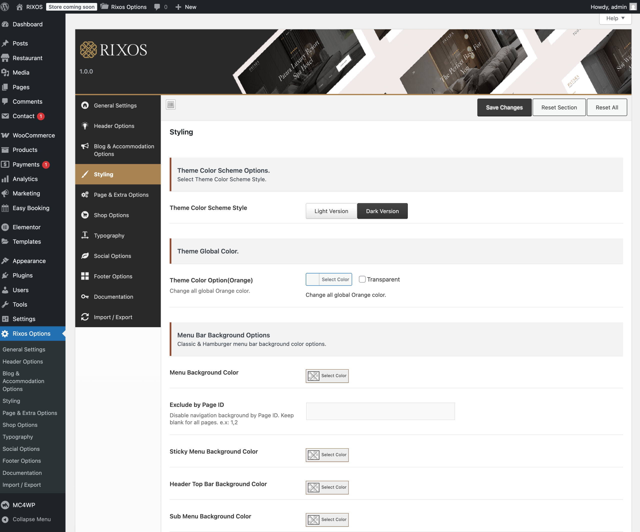Click the Restaurant store icon
This screenshot has width=640, height=532.
pos(5,58)
